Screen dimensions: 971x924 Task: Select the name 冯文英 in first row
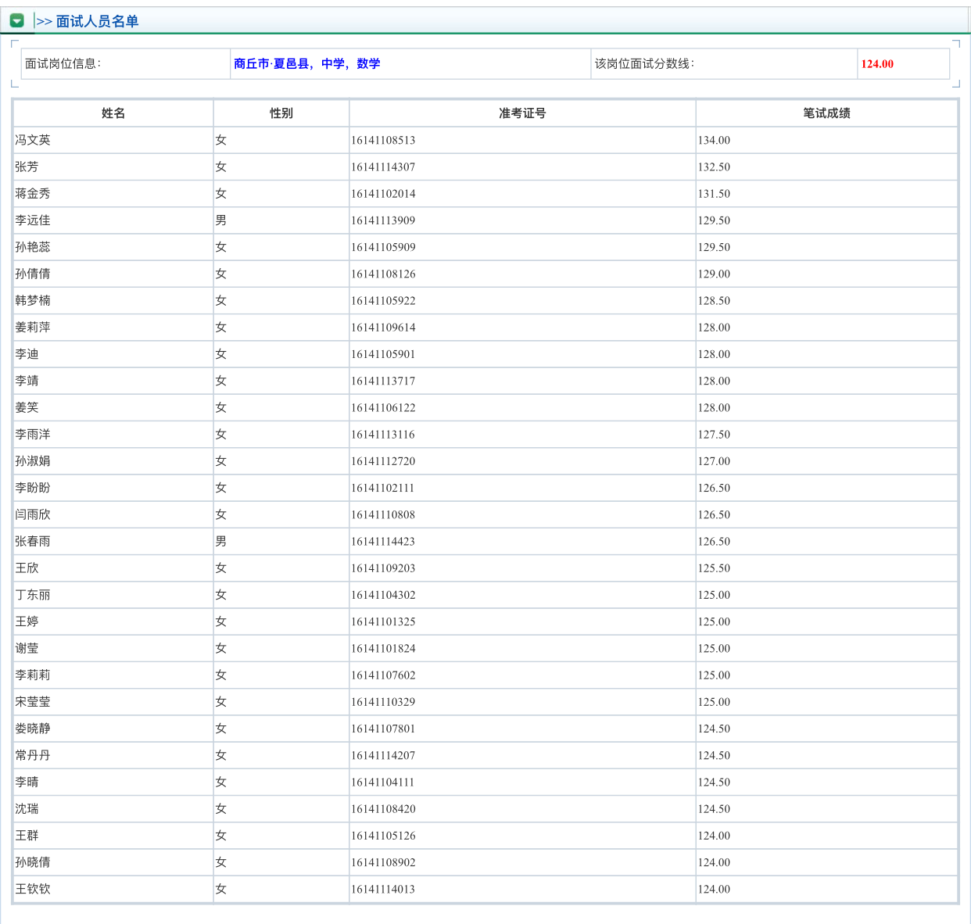33,140
